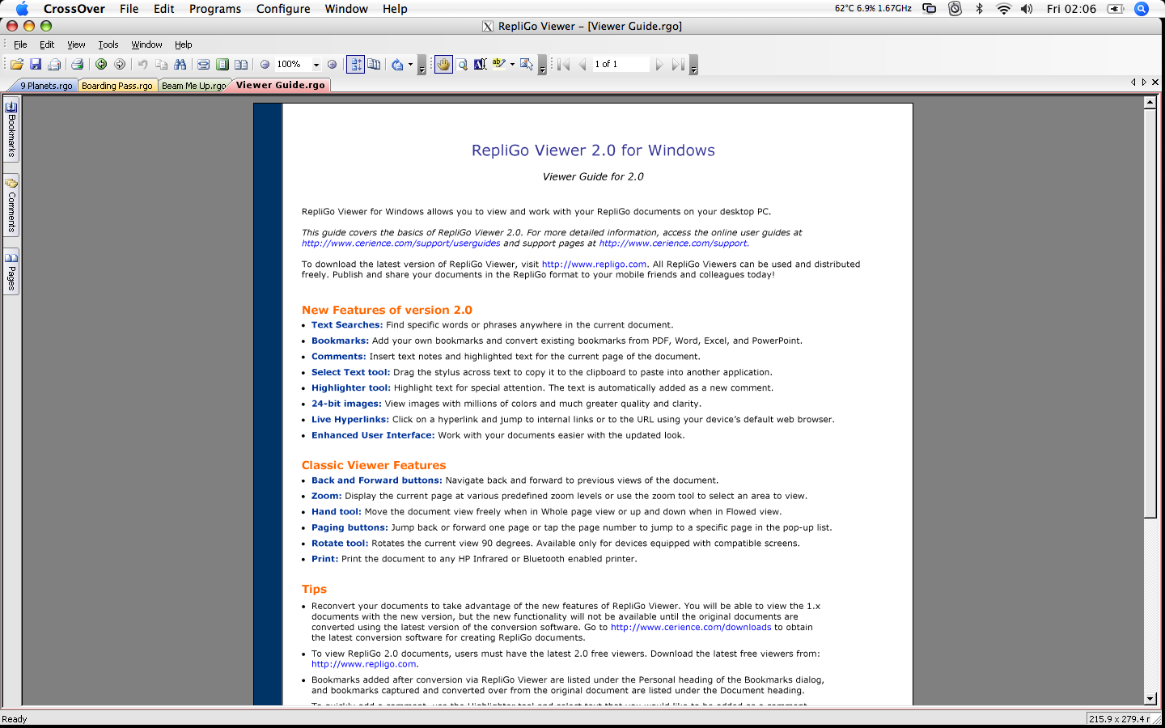The height and width of the screenshot is (728, 1165).
Task: Close the current document tab with X
Action: (1155, 83)
